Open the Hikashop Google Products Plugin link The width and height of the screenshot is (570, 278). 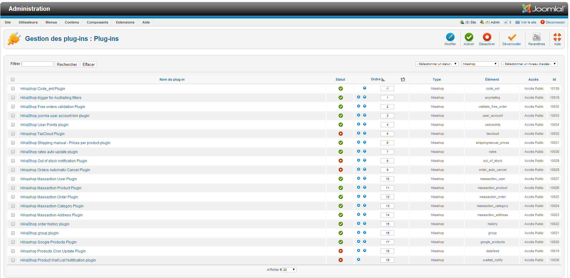pyautogui.click(x=49, y=242)
